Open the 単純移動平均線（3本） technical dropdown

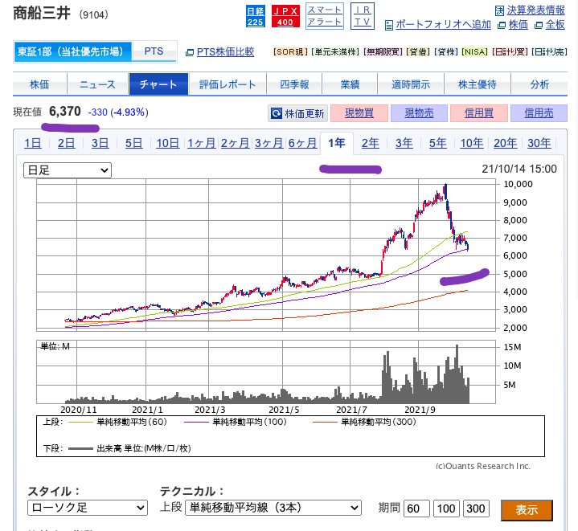(x=273, y=508)
